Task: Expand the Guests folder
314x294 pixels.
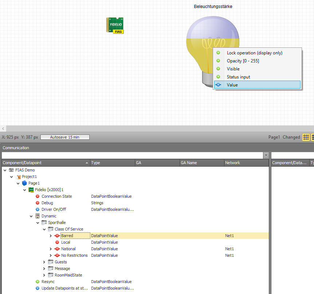Action: (x=44, y=262)
